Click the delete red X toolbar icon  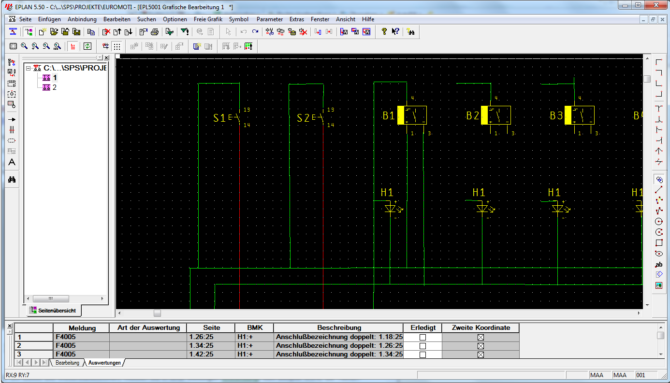tap(303, 32)
